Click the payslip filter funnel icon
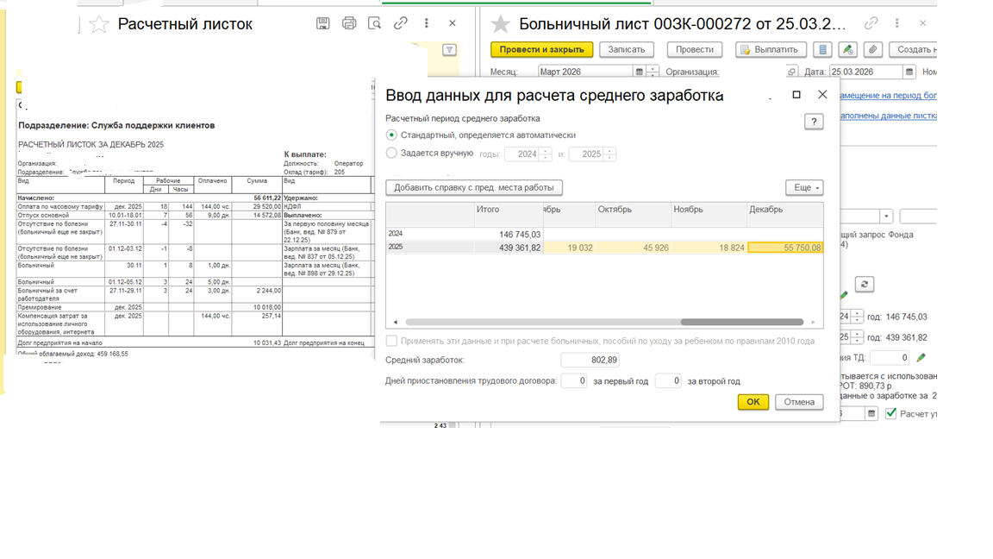Image resolution: width=993 pixels, height=559 pixels. tap(449, 50)
